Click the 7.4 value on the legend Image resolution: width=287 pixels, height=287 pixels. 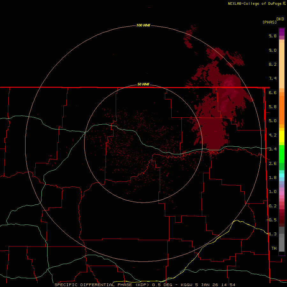click(x=273, y=78)
